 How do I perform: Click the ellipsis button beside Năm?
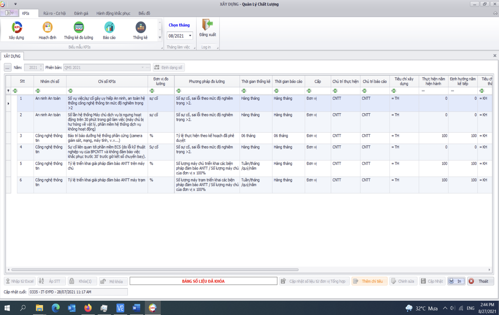pos(7,67)
